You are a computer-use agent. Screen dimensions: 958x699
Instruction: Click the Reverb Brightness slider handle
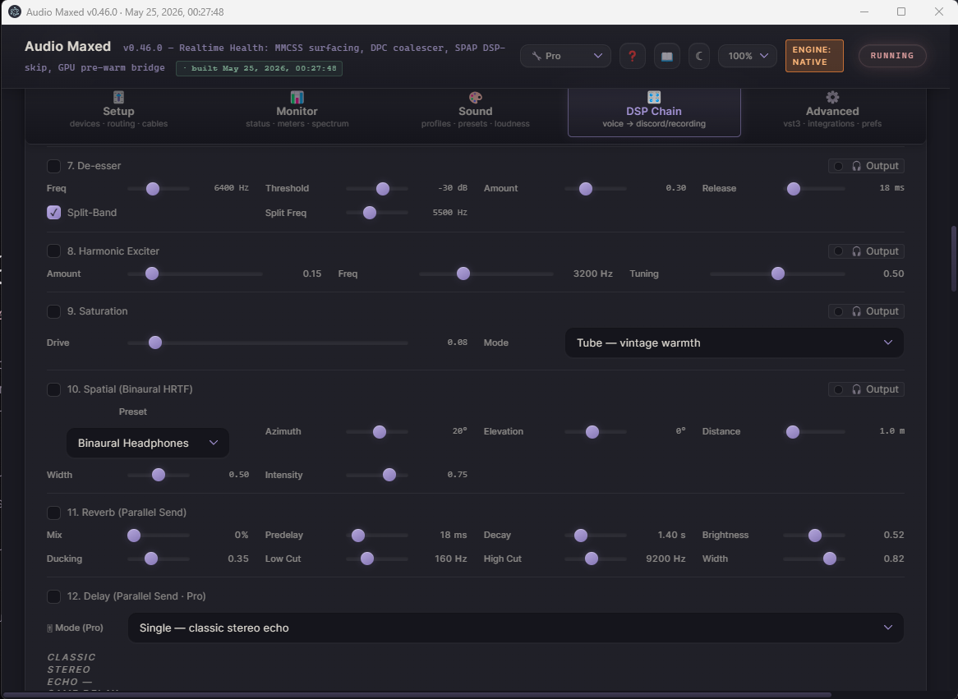814,536
